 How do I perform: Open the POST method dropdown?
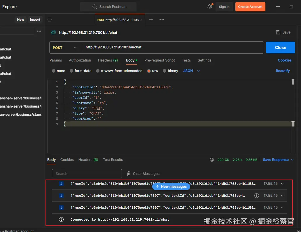click(65, 48)
